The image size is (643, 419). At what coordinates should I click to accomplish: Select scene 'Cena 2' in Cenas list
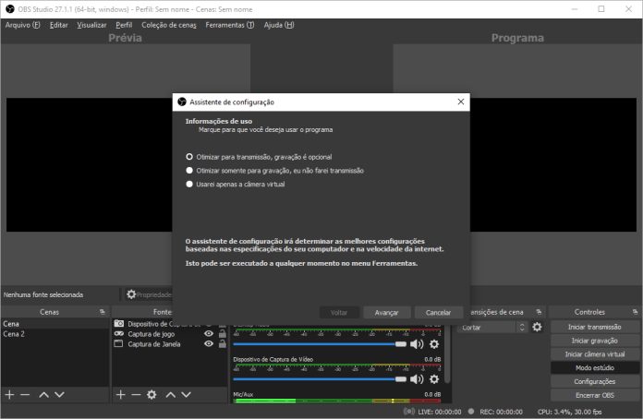(55, 334)
